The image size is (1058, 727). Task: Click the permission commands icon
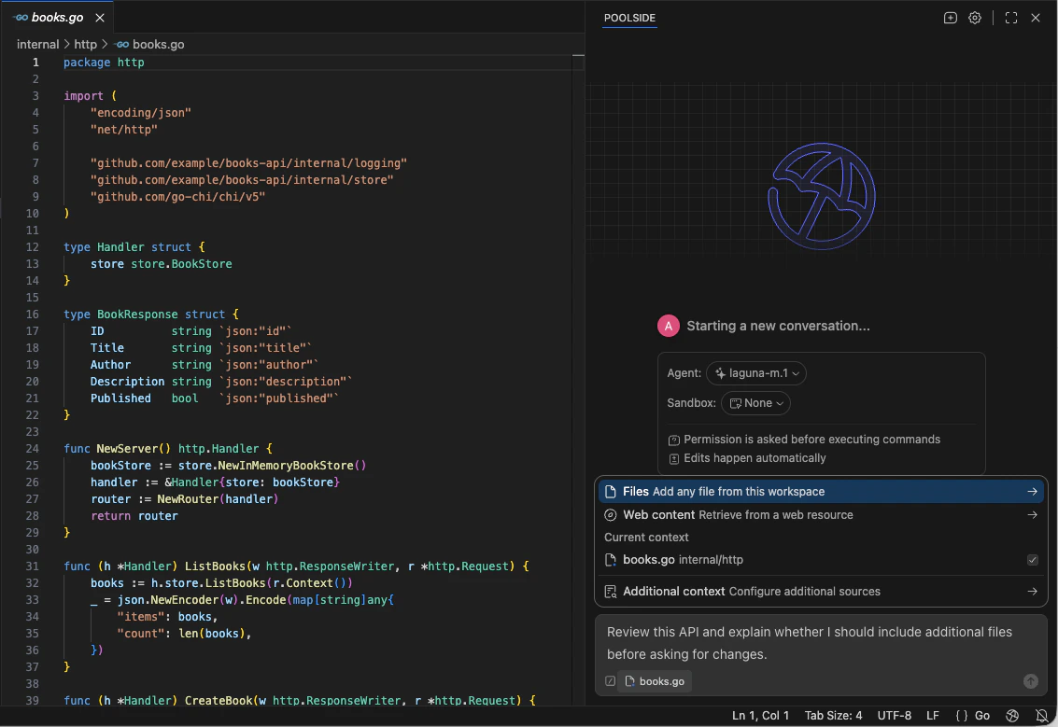click(673, 440)
